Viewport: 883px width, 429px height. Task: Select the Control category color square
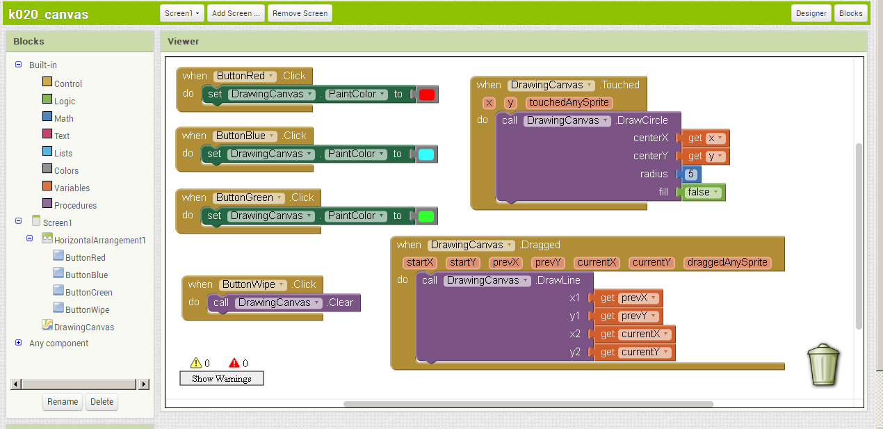click(x=47, y=83)
